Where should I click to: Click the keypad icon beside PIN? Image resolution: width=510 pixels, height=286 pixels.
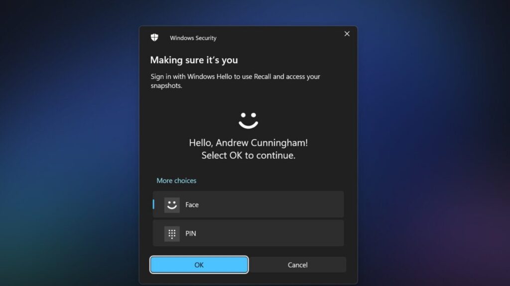[172, 233]
